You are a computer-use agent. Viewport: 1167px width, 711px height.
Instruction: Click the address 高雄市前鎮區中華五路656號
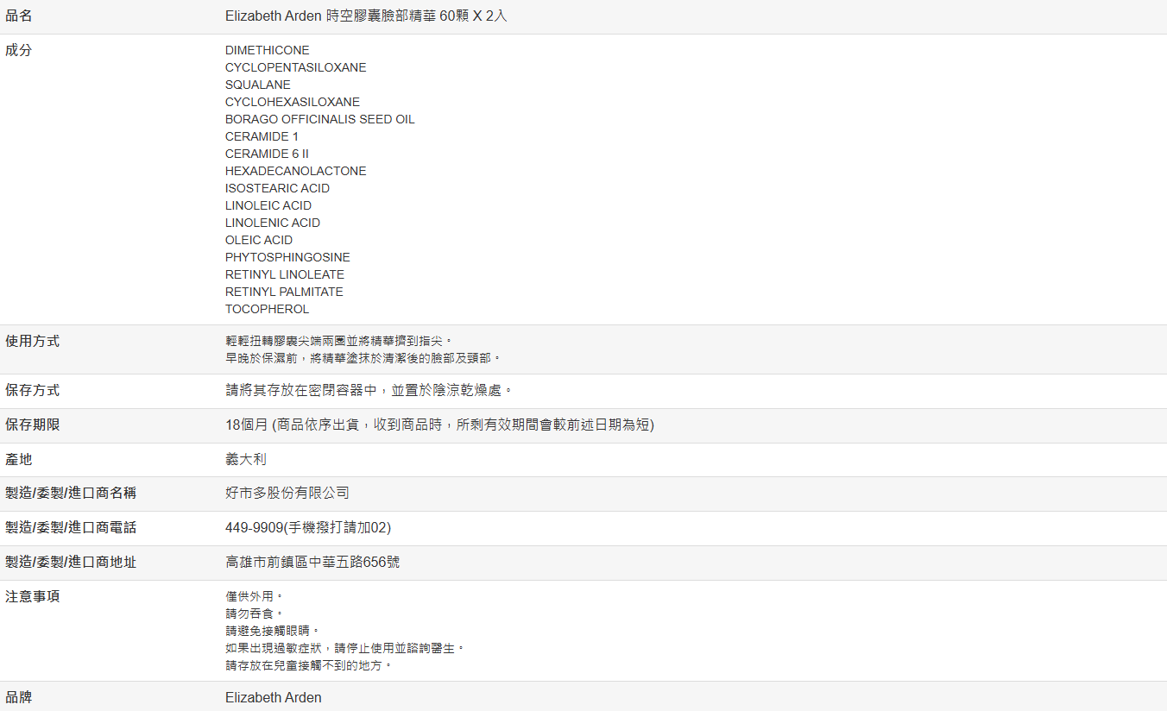tap(312, 563)
